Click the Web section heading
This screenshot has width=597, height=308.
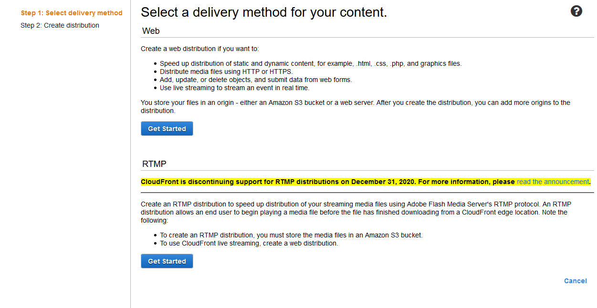pyautogui.click(x=151, y=31)
